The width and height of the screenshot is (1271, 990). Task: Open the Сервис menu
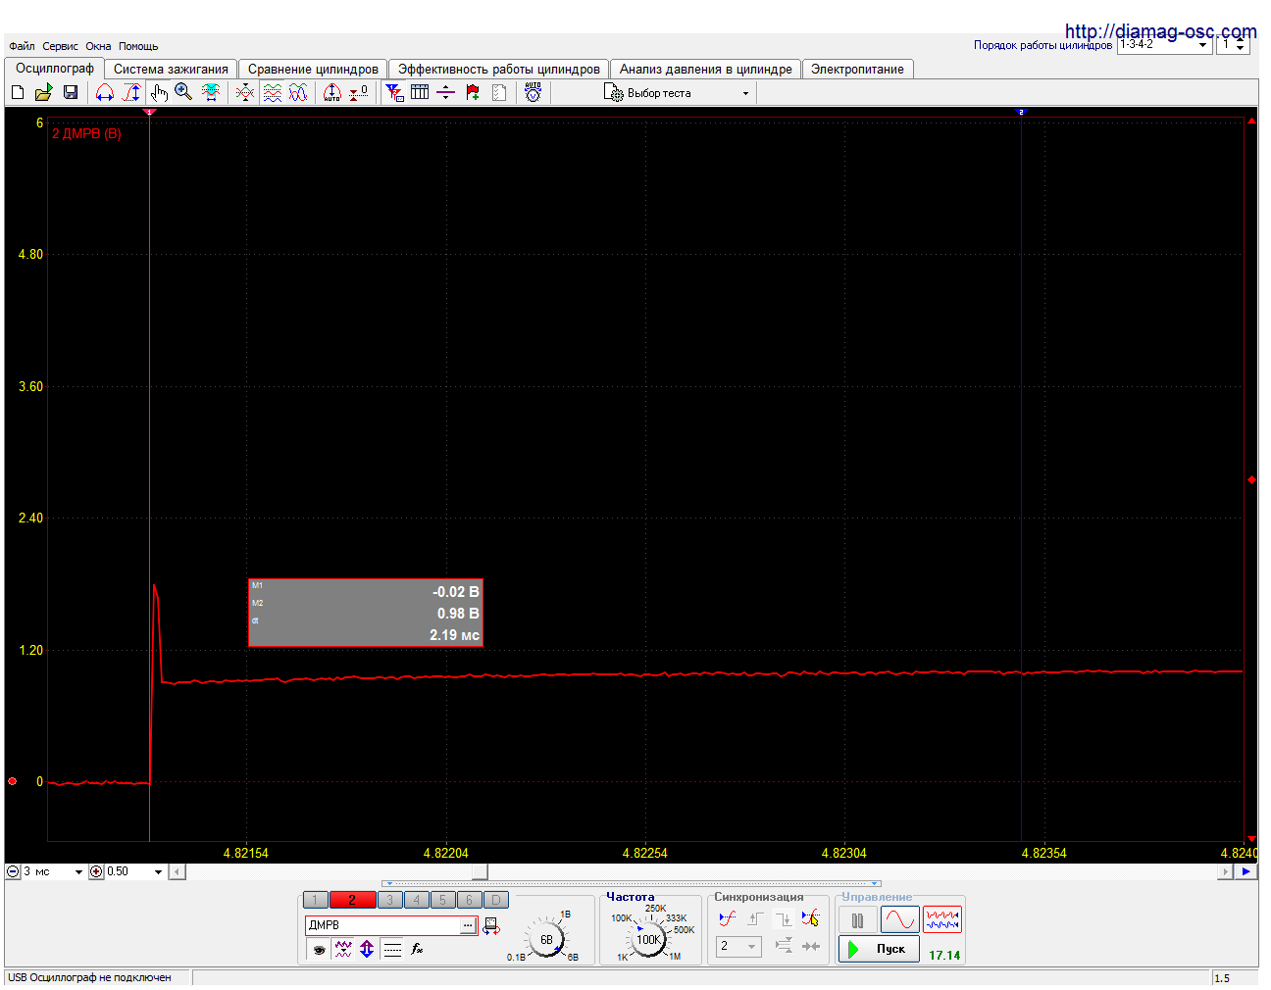60,46
